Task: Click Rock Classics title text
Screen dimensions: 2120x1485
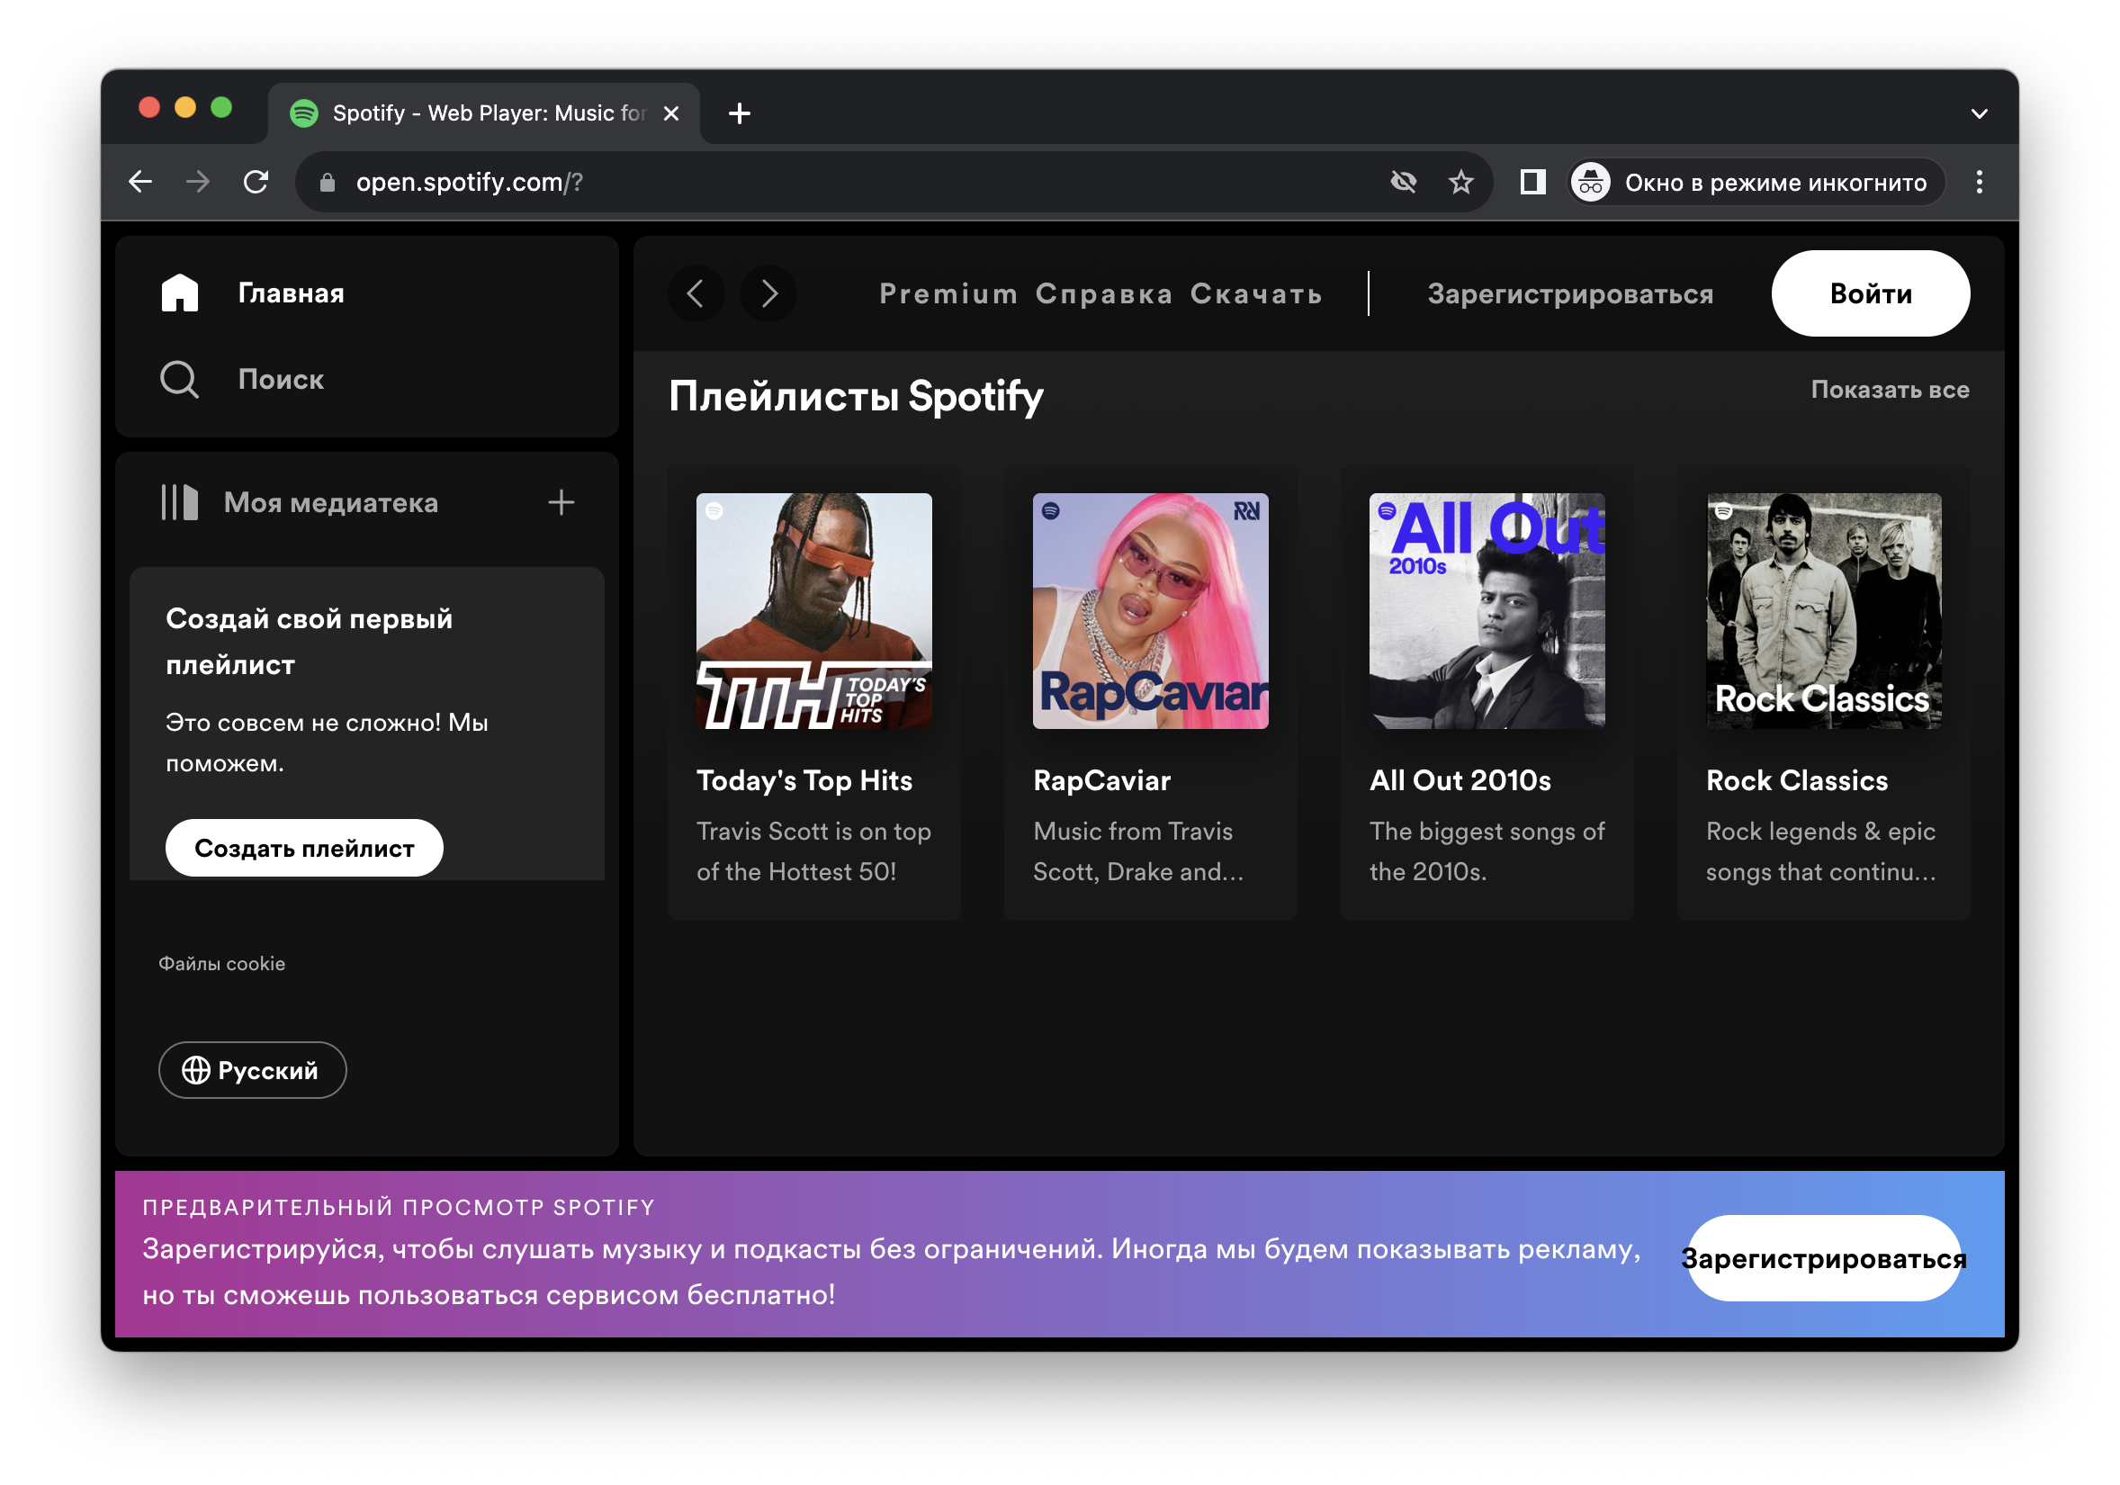Action: pyautogui.click(x=1796, y=780)
